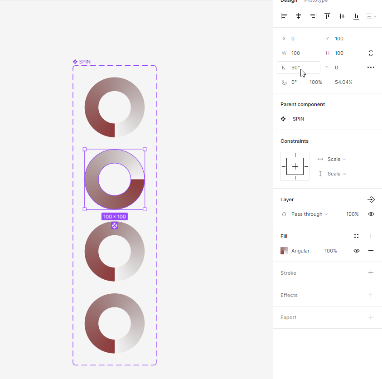Add an export setting
The height and width of the screenshot is (379, 382).
[x=371, y=317]
